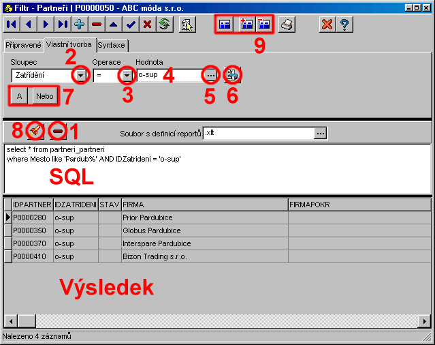The height and width of the screenshot is (345, 435).
Task: Open value picker ellipsis next to Hodnota
Action: [x=210, y=75]
